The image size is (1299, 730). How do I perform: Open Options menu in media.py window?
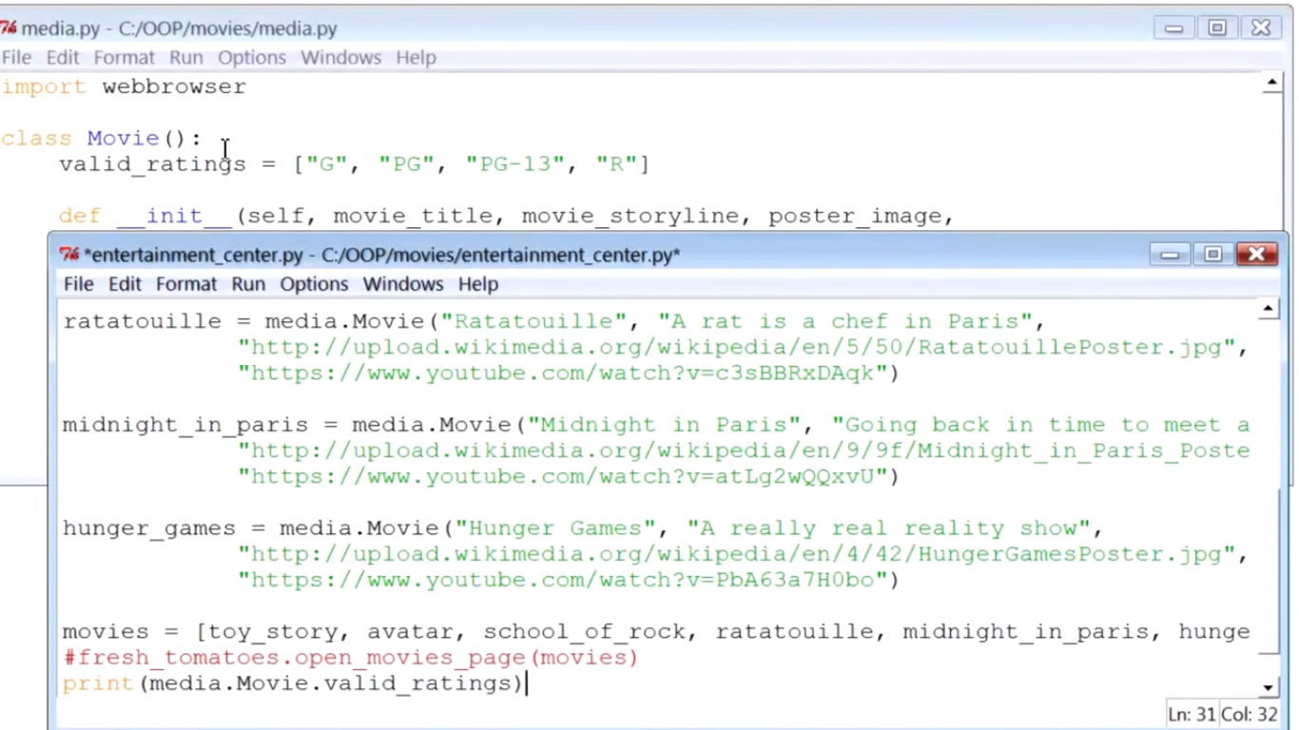pyautogui.click(x=252, y=57)
